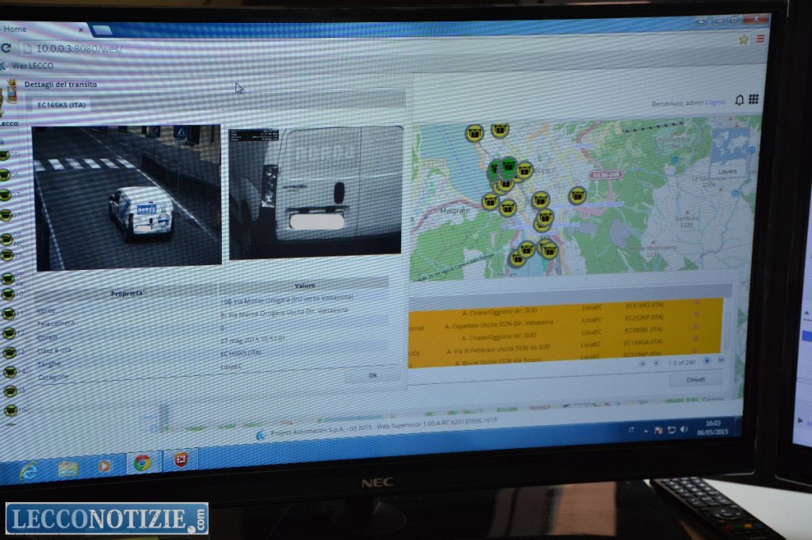
Task: Open the van rear plate image
Action: 316,192
